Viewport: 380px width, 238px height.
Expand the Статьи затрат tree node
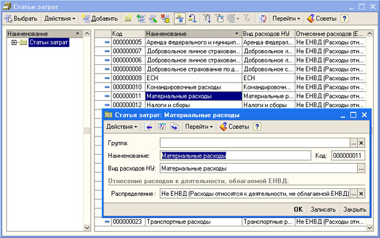[14, 43]
